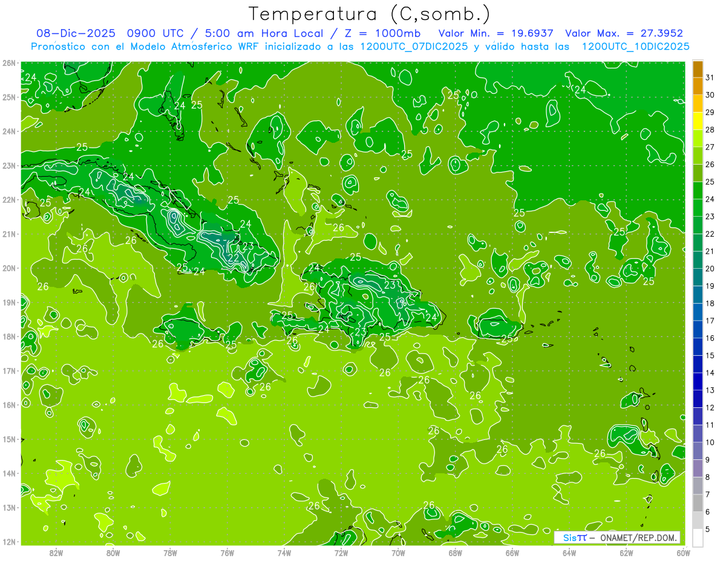
Task: Click the "60W" longitude axis label
Action: (683, 552)
